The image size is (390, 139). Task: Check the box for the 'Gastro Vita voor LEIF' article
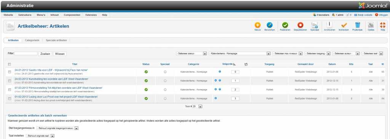[10, 72]
